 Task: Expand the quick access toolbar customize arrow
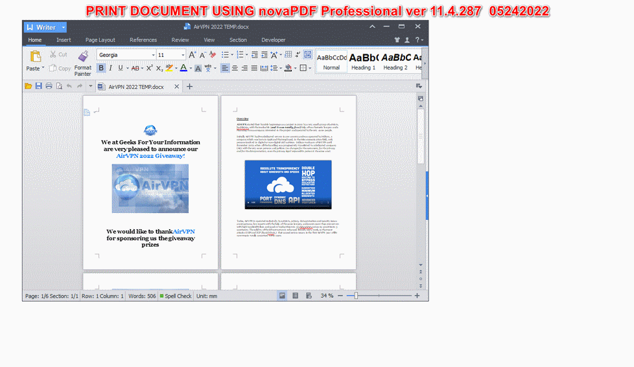coord(91,86)
